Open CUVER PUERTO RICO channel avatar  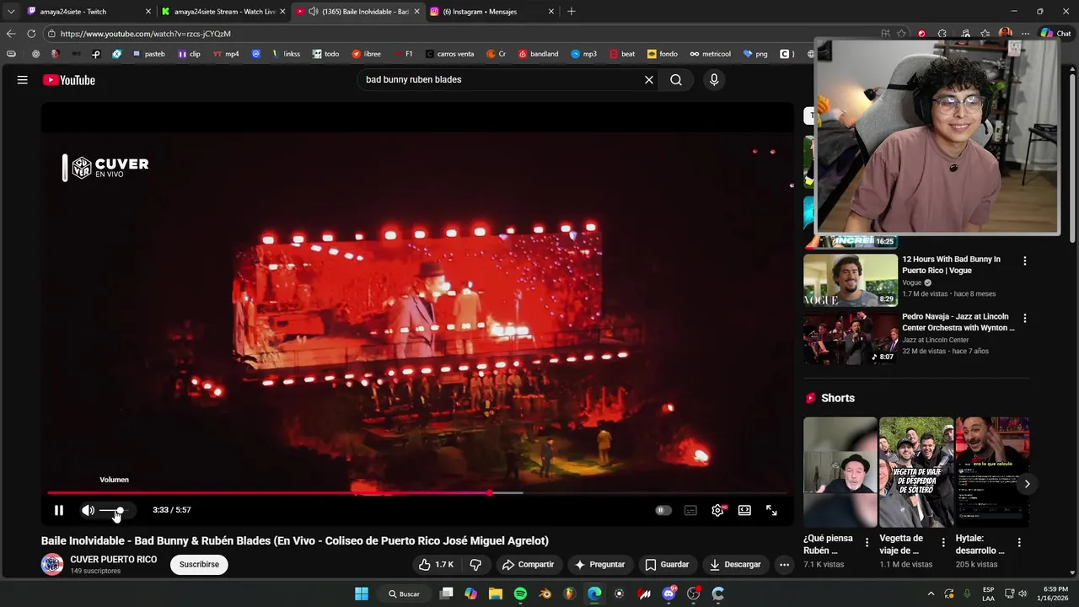pyautogui.click(x=52, y=565)
